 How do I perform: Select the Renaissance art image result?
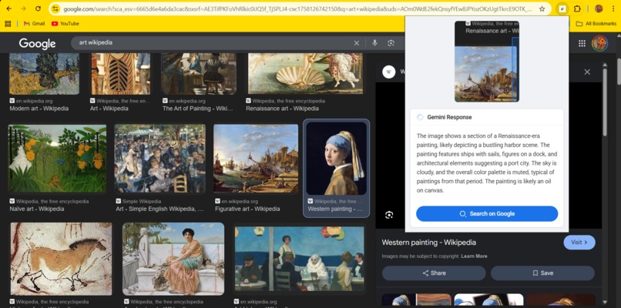[x=305, y=74]
